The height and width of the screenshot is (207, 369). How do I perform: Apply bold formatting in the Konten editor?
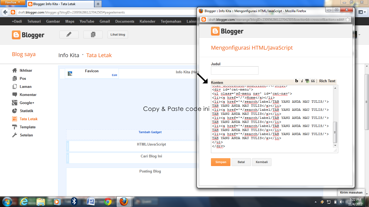297,81
